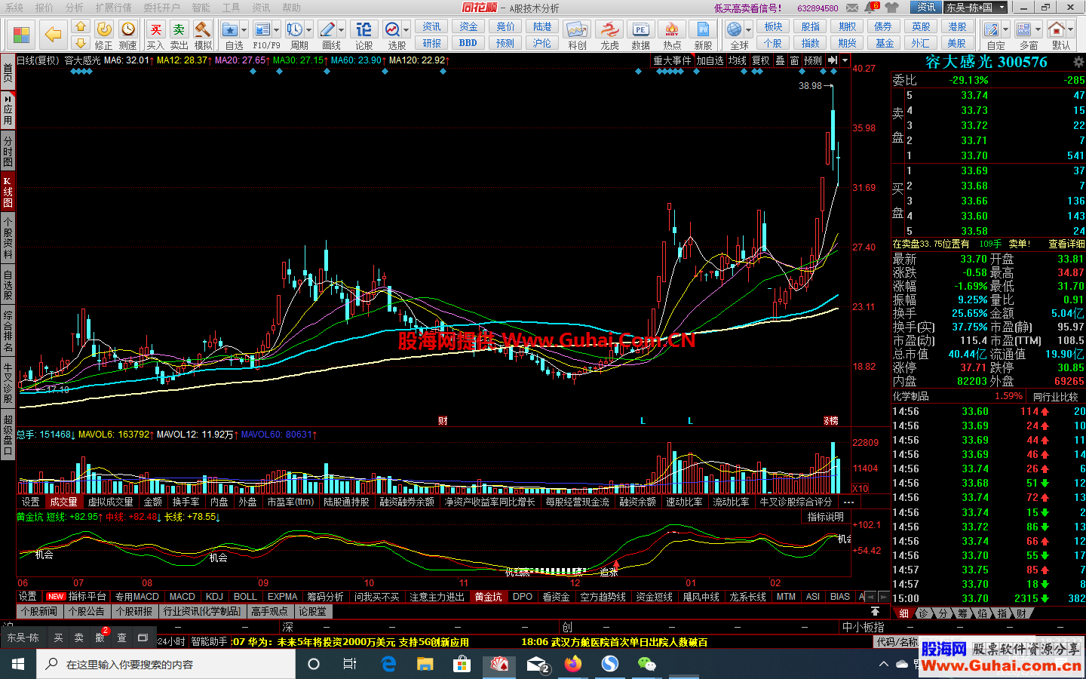Select the MACD indicator tab
The image size is (1086, 679).
(x=182, y=597)
